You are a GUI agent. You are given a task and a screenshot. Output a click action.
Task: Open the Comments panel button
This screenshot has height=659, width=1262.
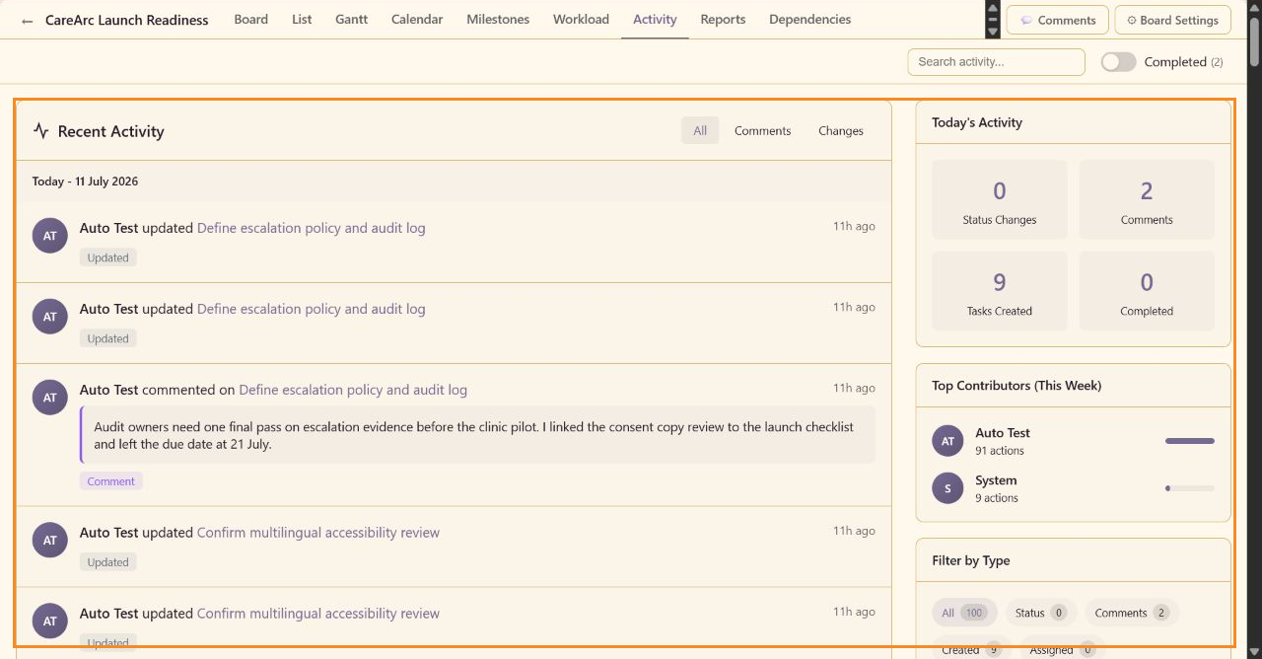coord(1057,20)
